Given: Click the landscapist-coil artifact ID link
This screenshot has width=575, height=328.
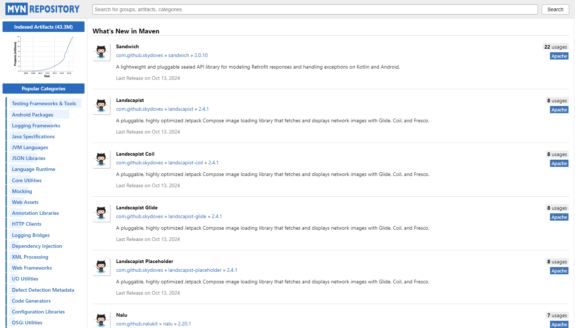Looking at the screenshot, I should [186, 163].
